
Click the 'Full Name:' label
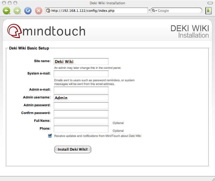(x=42, y=121)
